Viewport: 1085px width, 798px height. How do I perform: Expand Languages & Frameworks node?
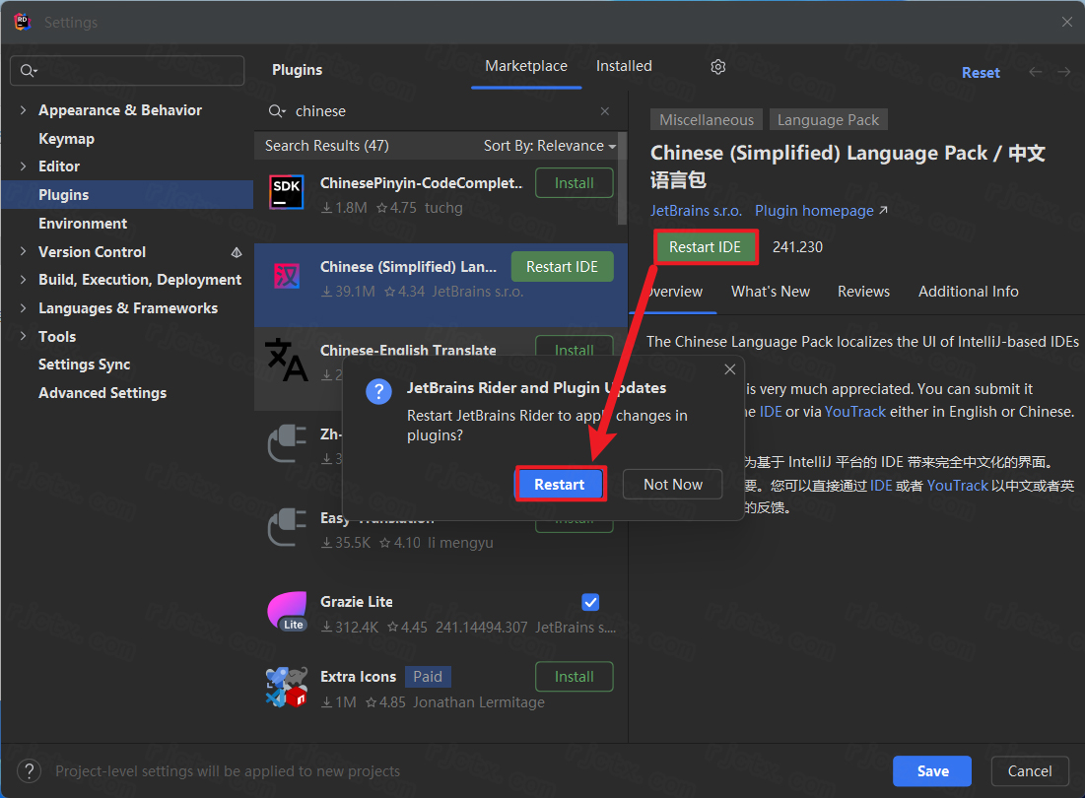[23, 307]
